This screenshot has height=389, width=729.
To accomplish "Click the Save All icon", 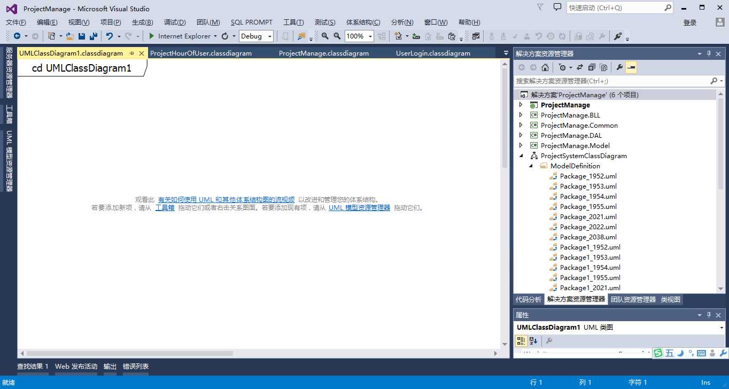I will (x=94, y=36).
